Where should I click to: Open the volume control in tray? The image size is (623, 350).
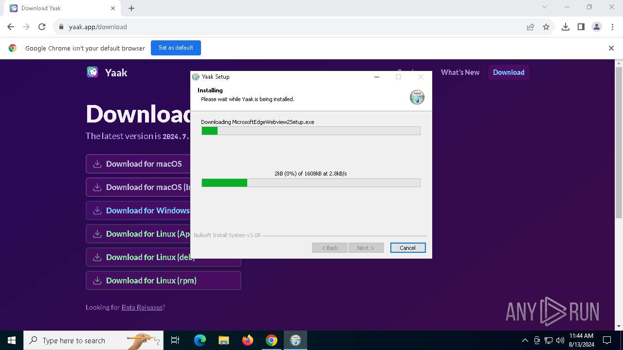pyautogui.click(x=560, y=340)
